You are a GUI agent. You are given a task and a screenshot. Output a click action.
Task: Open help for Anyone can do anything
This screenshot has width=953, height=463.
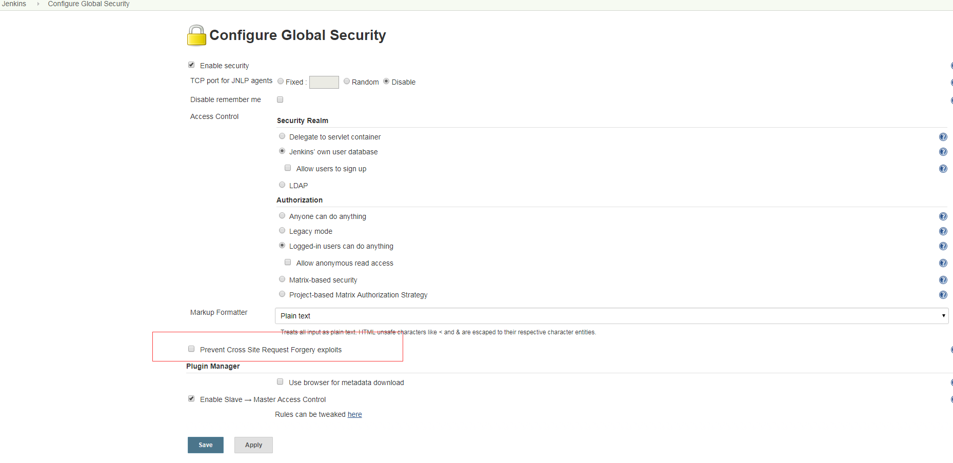coord(943,216)
